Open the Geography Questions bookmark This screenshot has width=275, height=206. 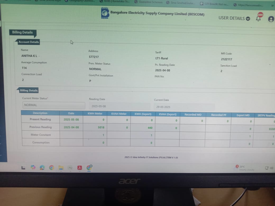pos(80,1)
